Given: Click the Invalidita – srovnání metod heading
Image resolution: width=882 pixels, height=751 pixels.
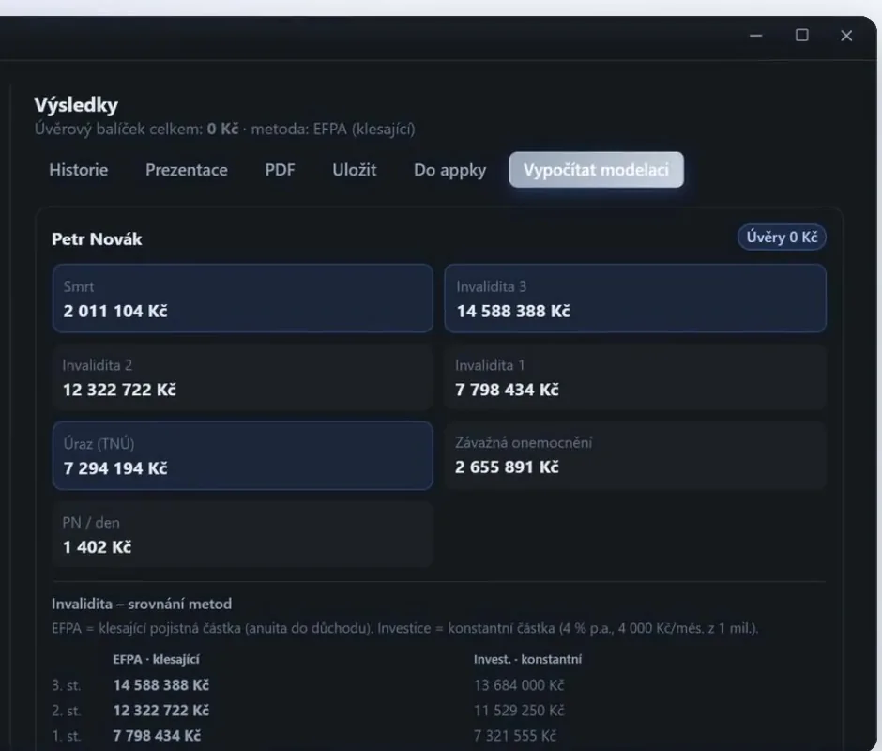Looking at the screenshot, I should pyautogui.click(x=142, y=604).
